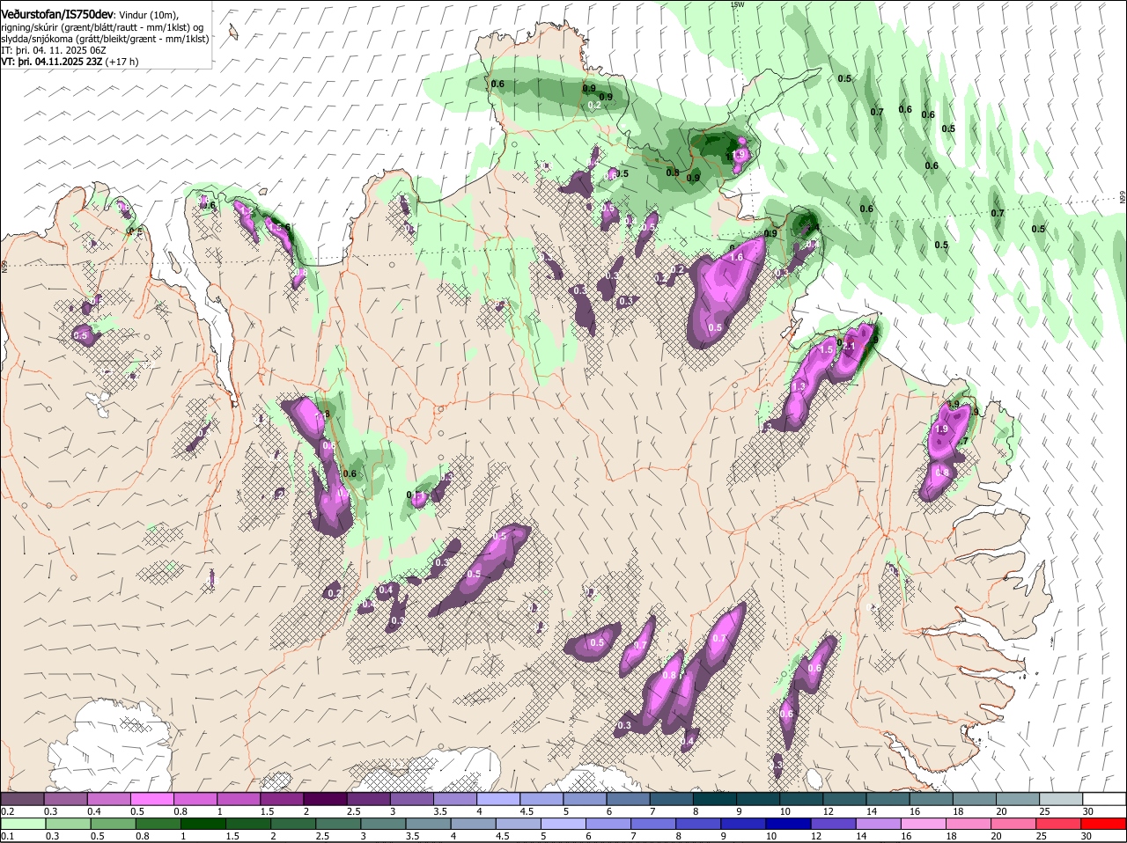Click the L5W longitude label at the top
Viewport: 1127px width, 843px height.
738,4
